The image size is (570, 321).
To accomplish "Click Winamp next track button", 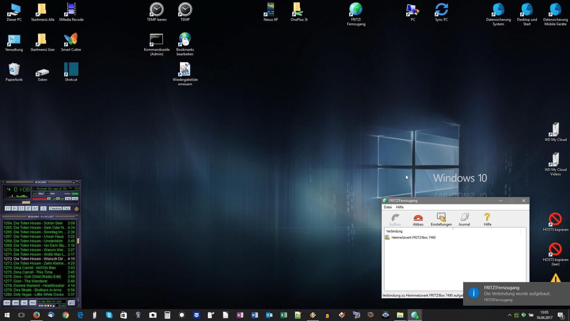I will coord(35,208).
